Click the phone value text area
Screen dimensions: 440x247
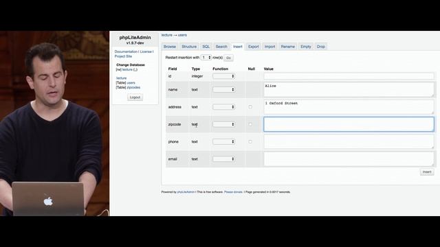tap(349, 142)
